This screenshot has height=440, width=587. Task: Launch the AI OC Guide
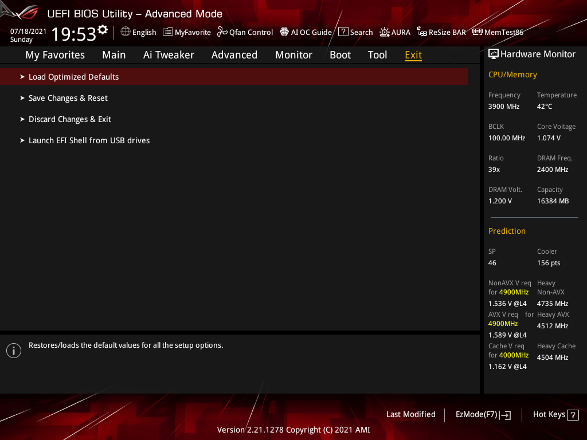point(306,32)
